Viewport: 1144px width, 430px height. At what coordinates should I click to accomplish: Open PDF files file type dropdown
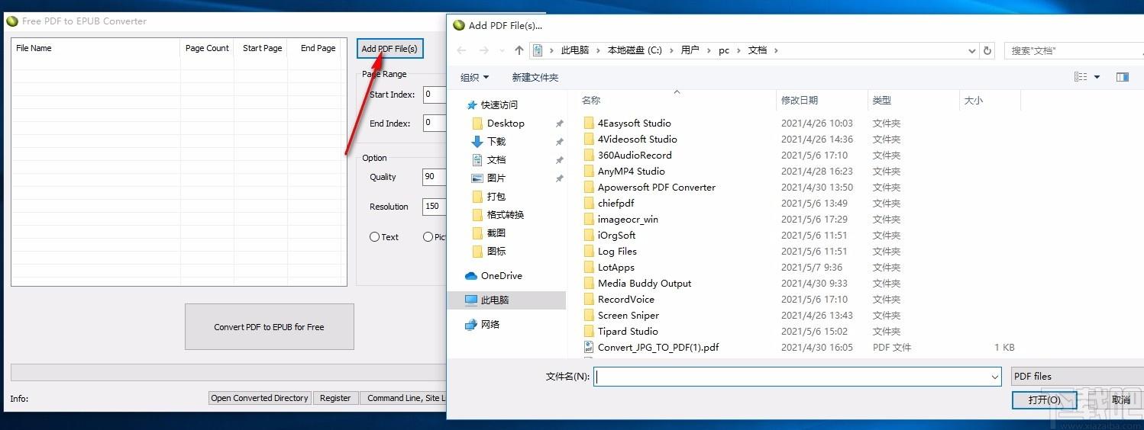point(1077,376)
